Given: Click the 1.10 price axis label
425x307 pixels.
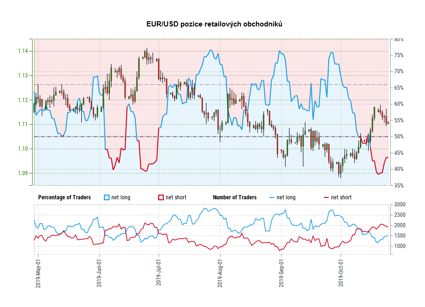Looking at the screenshot, I should pos(23,149).
